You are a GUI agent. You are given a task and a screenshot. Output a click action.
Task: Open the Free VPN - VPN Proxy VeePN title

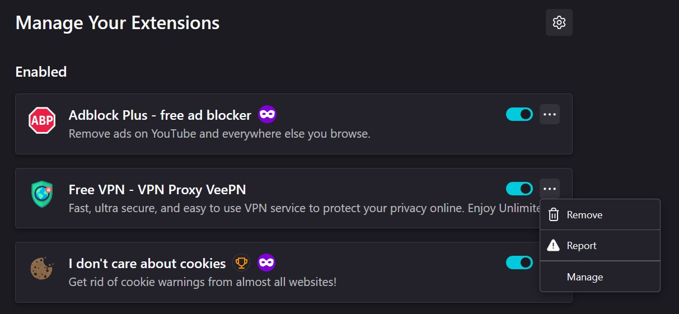[157, 190]
